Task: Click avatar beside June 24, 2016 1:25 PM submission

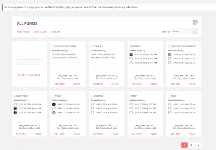Action: point(15,113)
